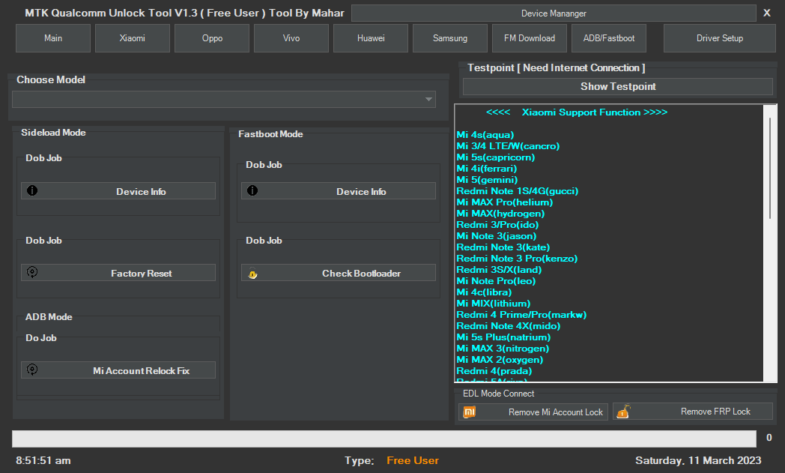Open the FM Download tab

pos(529,37)
